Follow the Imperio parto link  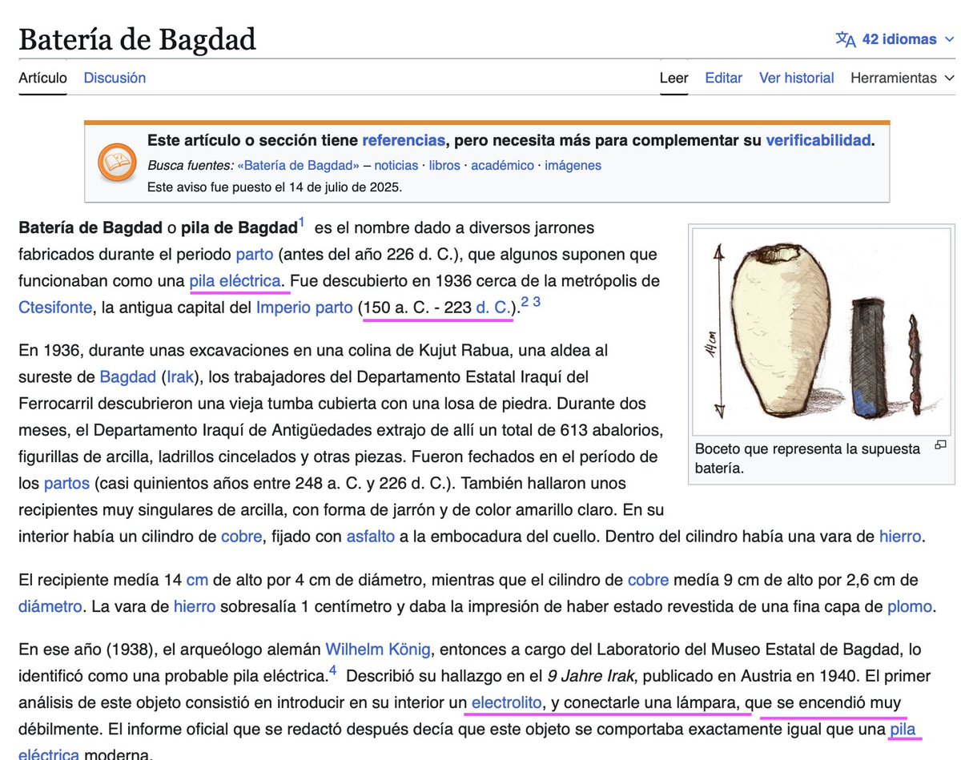pyautogui.click(x=304, y=308)
